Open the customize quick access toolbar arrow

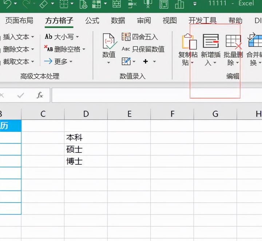pos(195,4)
